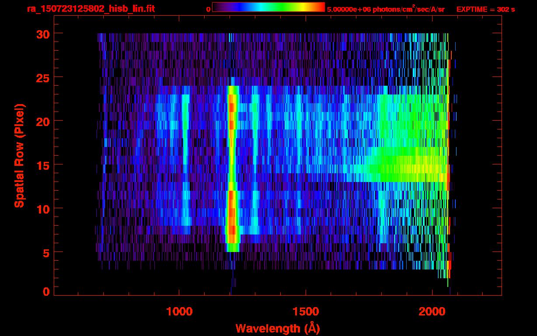This screenshot has width=537, height=336.
Task: Click the color bar minimum value 0
Action: tap(208, 10)
